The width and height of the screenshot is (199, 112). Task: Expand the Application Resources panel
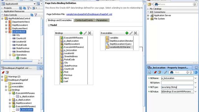(2, 12)
